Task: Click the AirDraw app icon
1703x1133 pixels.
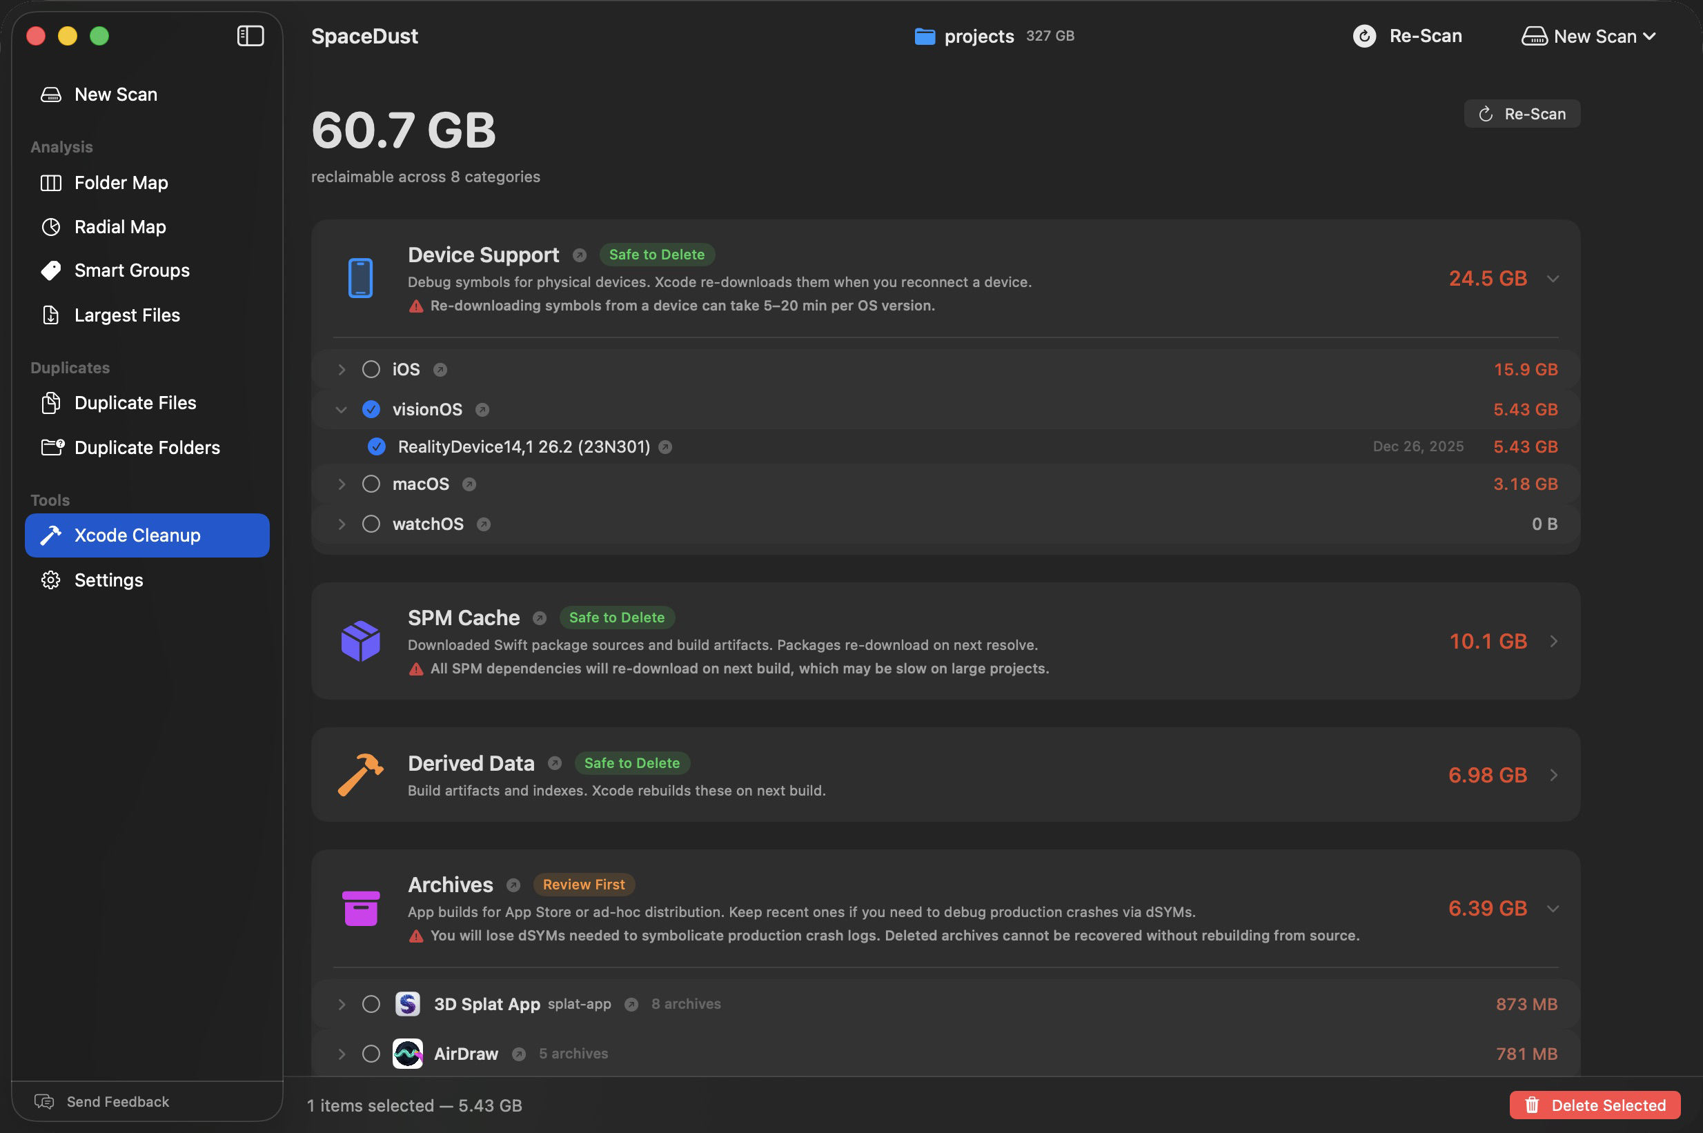Action: point(408,1054)
